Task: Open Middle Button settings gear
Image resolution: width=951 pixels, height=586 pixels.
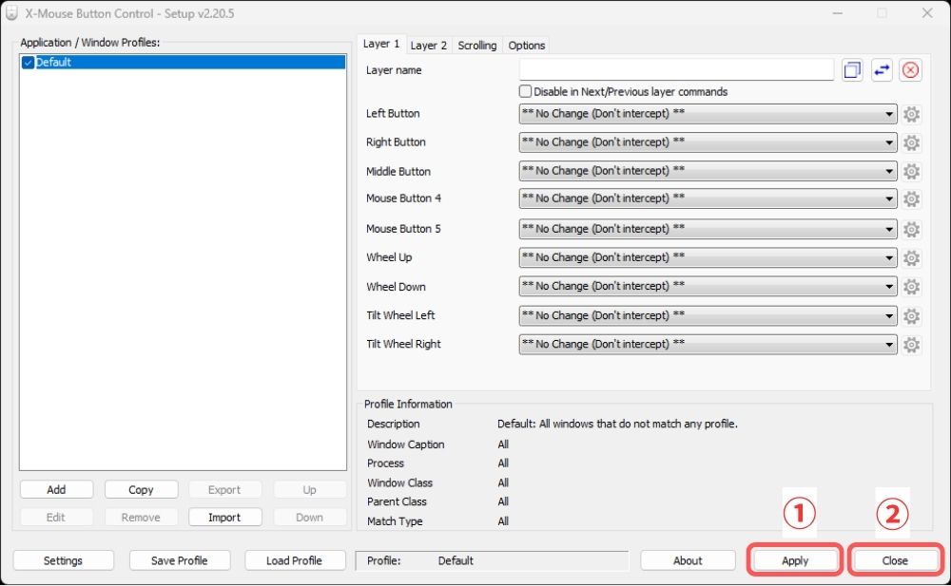Action: pyautogui.click(x=911, y=172)
